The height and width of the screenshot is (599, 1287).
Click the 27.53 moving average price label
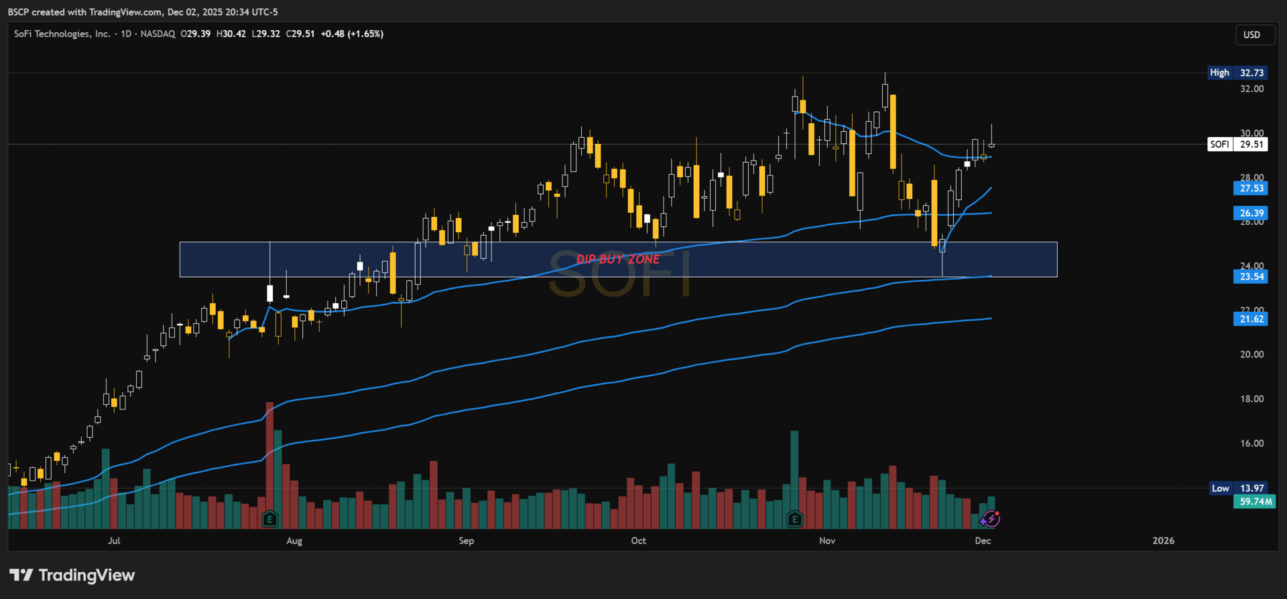tap(1251, 188)
